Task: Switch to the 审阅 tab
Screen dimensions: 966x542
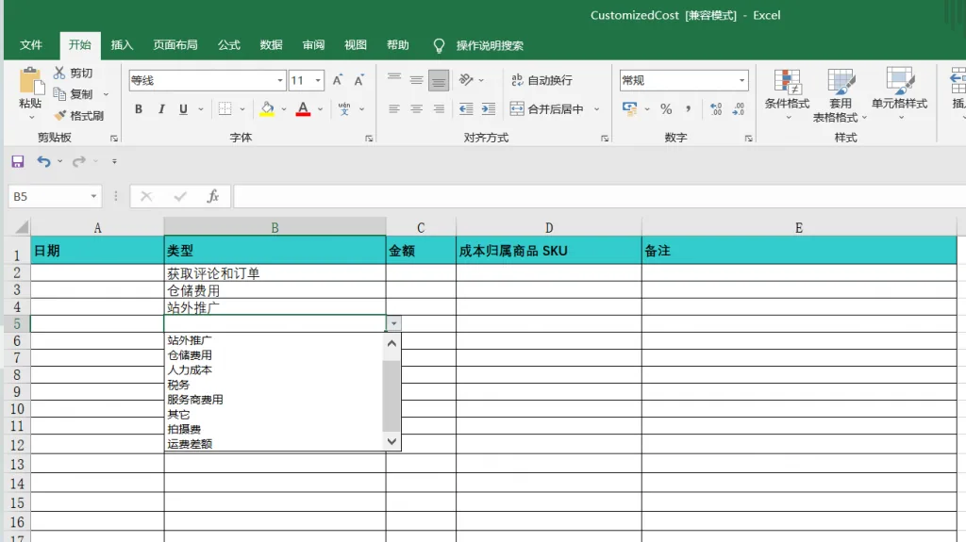Action: point(313,45)
